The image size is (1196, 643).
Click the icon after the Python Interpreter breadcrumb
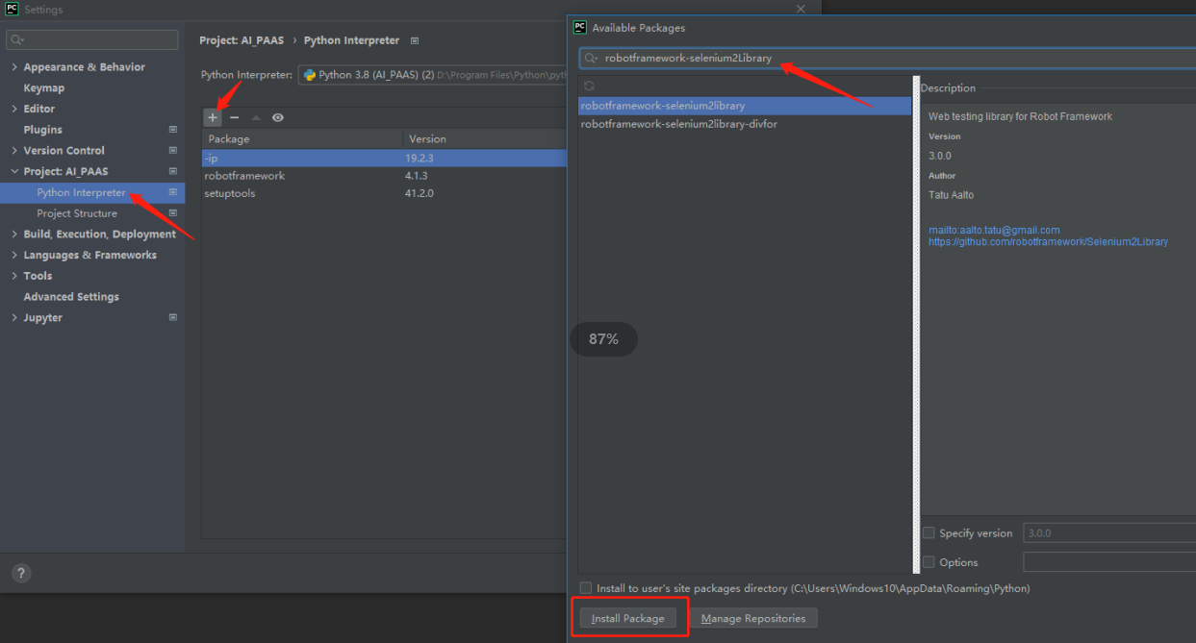[x=415, y=40]
